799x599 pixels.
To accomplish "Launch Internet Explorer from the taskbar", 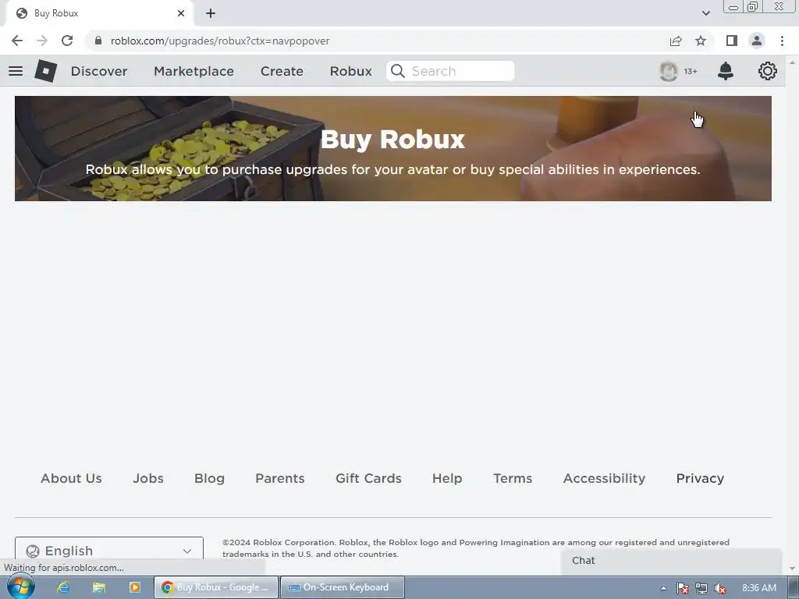I will point(63,587).
